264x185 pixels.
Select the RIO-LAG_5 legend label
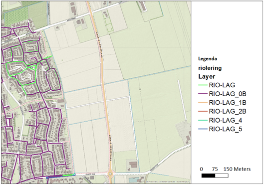pyautogui.click(x=226, y=129)
